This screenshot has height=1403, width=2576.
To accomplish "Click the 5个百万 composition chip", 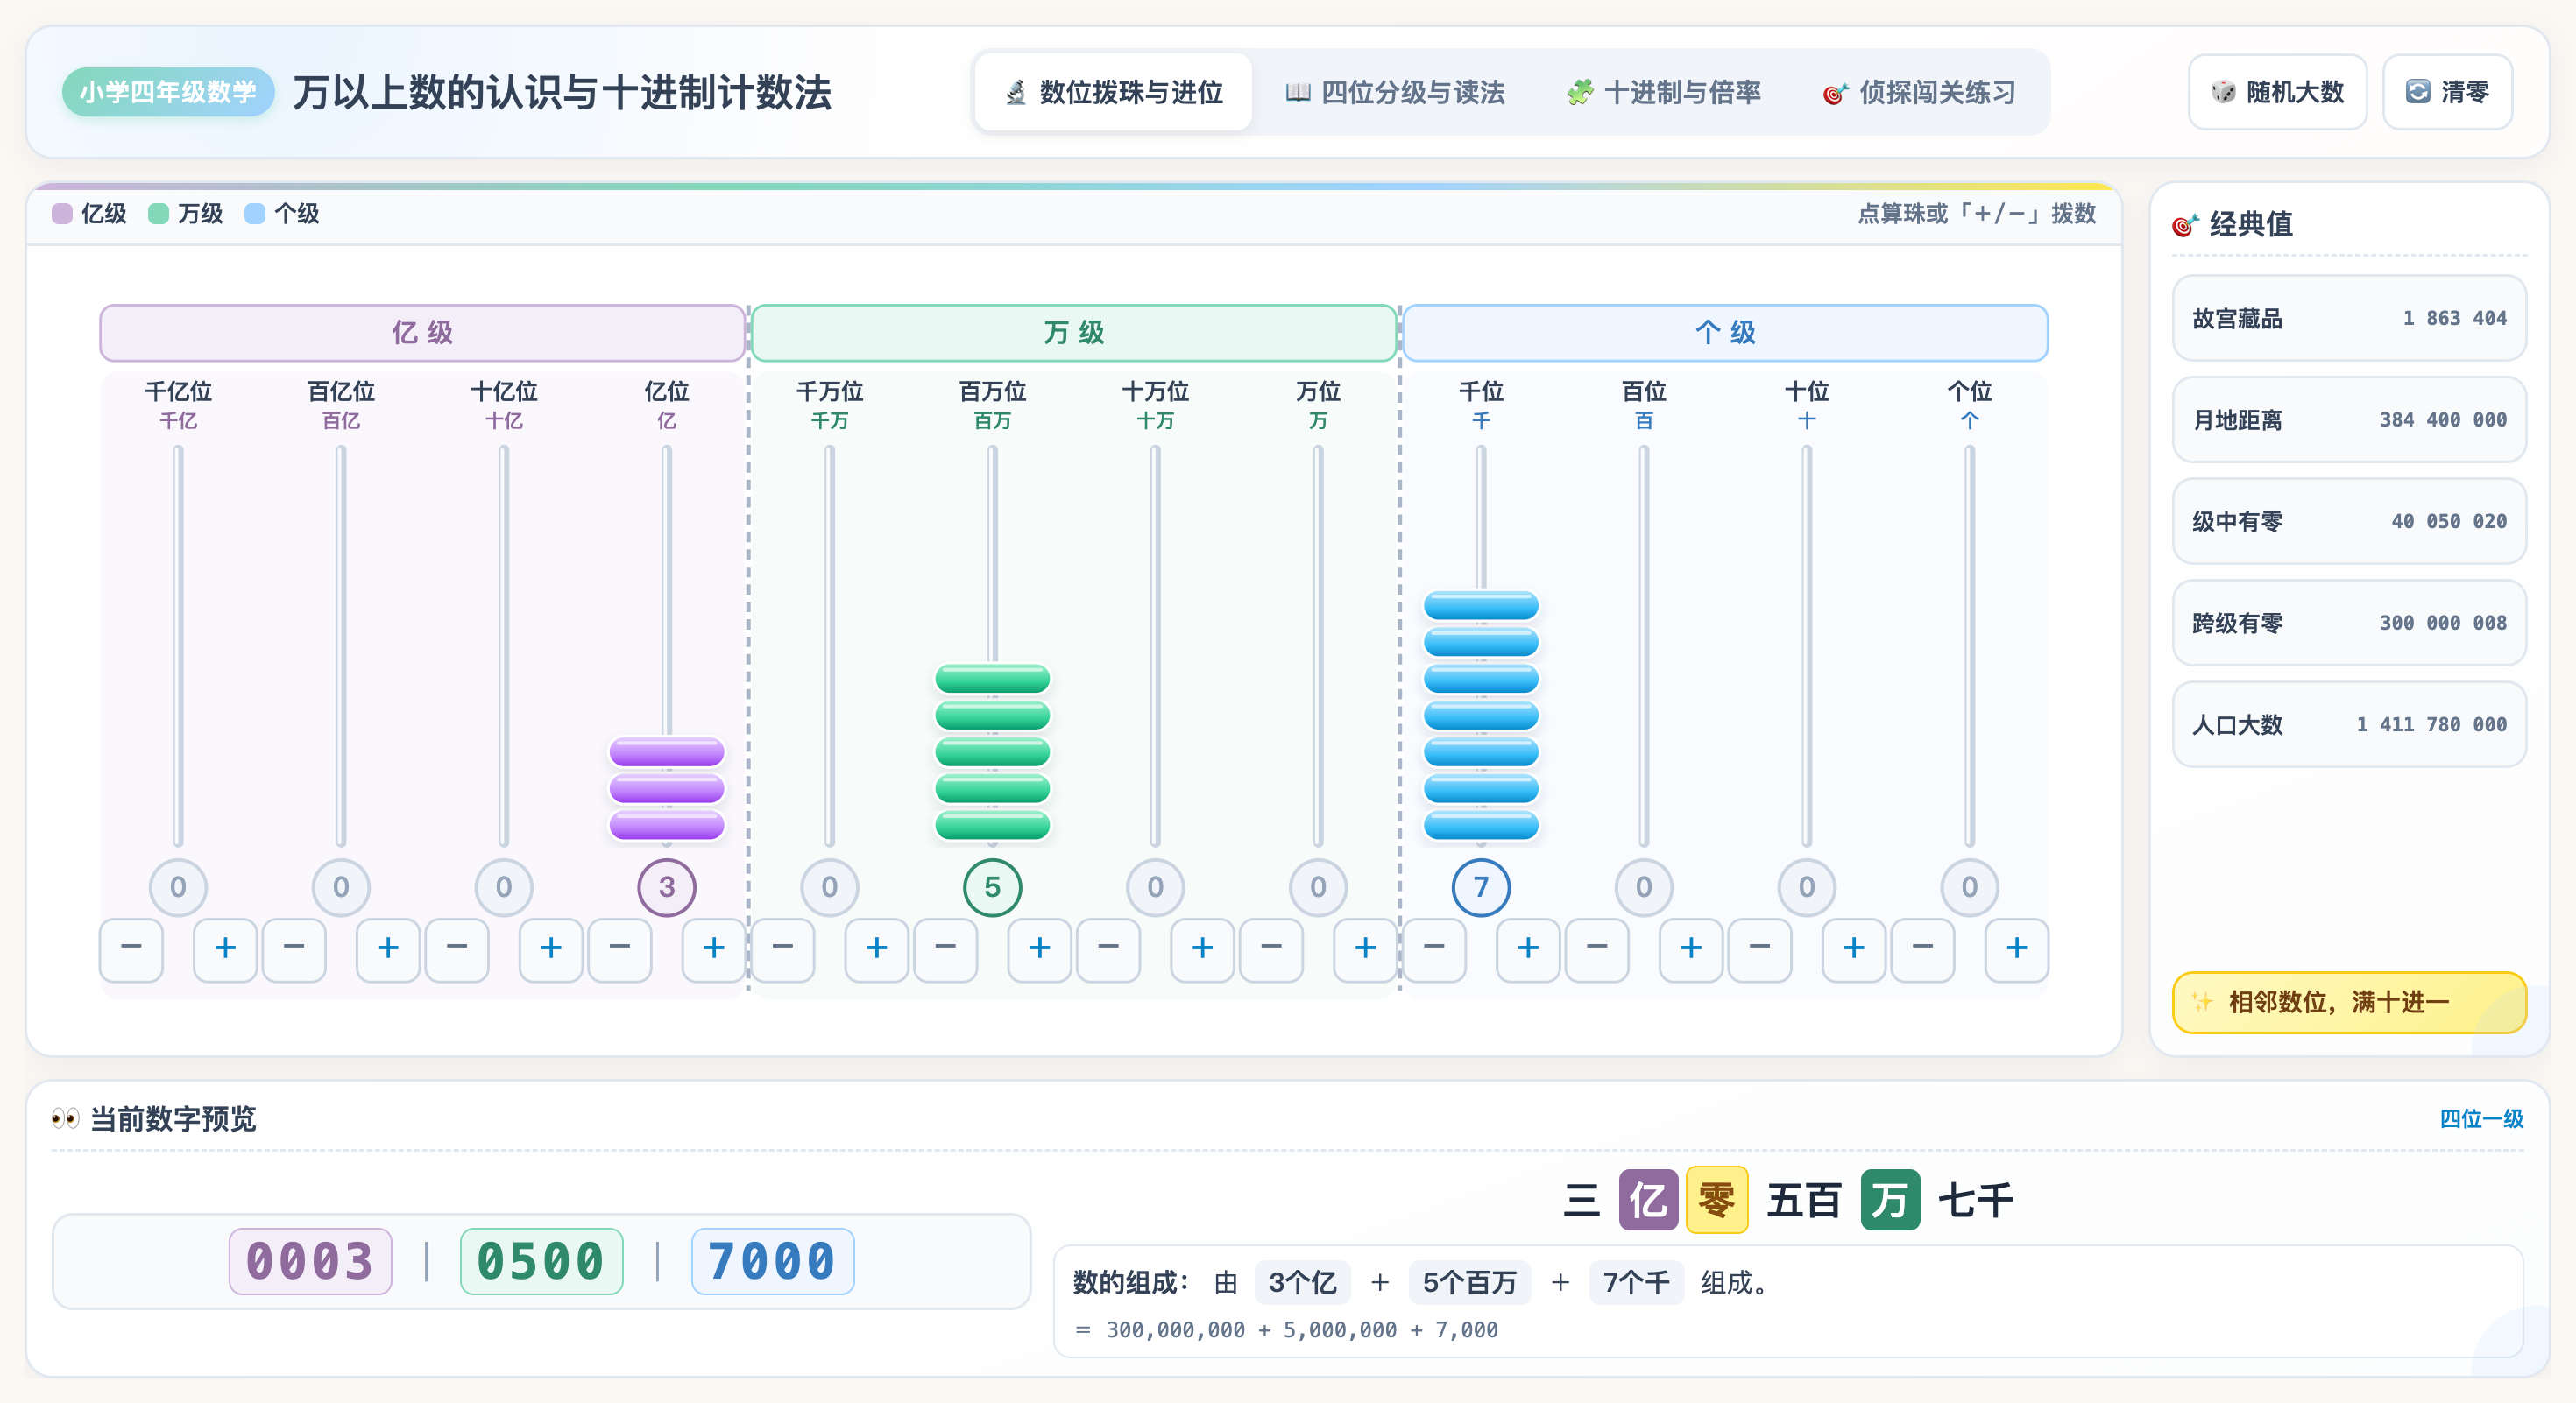I will pyautogui.click(x=1470, y=1282).
